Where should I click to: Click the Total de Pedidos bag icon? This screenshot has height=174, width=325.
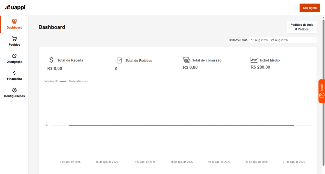tap(119, 61)
